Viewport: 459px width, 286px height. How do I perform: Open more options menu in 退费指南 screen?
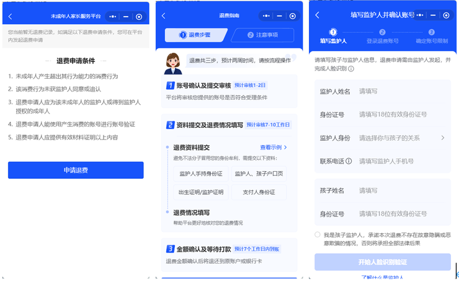266,16
